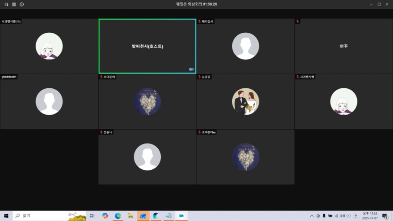This screenshot has height=221, width=393.
Task: Select ghkddlswlr1 default avatar
Action: 49,102
